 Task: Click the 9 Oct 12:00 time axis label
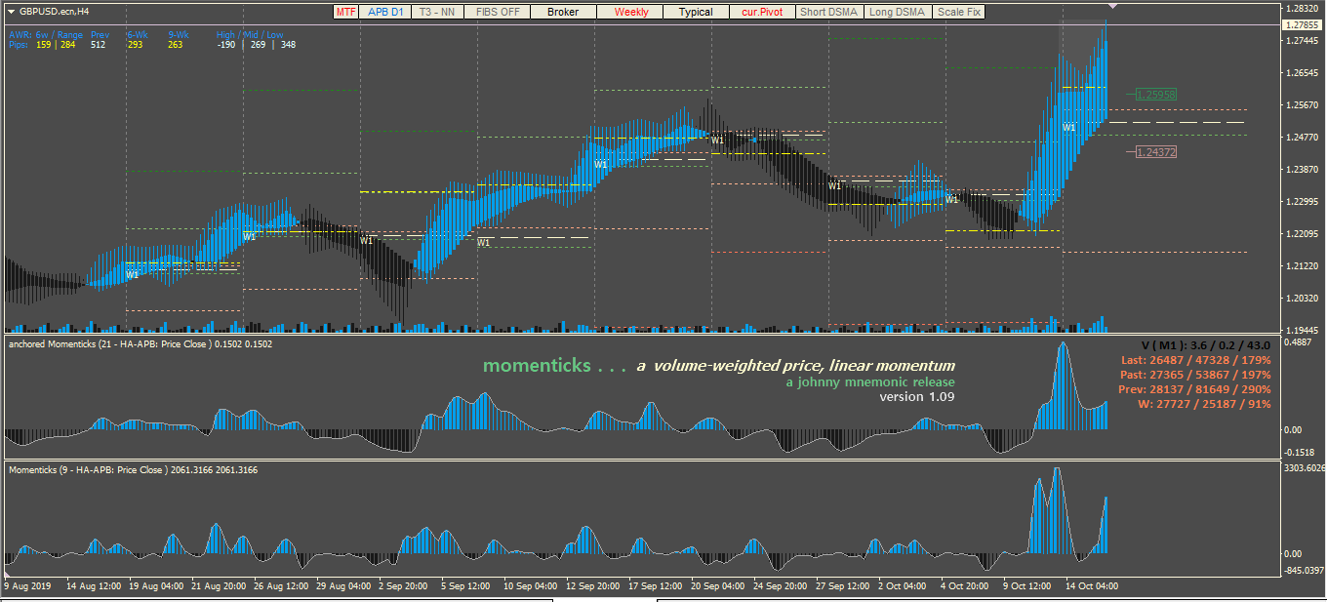pos(1025,586)
